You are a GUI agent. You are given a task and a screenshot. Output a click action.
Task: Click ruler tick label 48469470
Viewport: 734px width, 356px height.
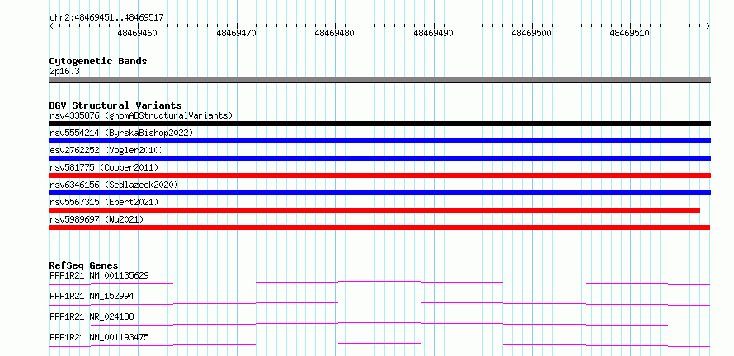(x=236, y=33)
